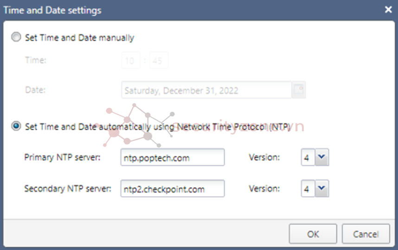
Task: Click the primary Version value box showing 4
Action: click(x=308, y=157)
